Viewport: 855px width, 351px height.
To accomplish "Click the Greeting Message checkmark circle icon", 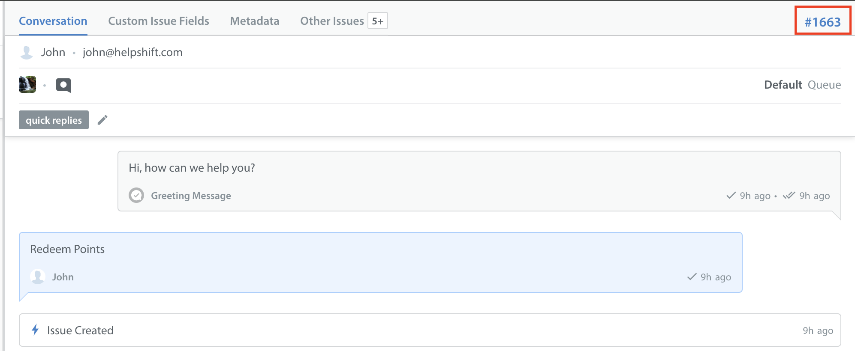I will click(136, 195).
